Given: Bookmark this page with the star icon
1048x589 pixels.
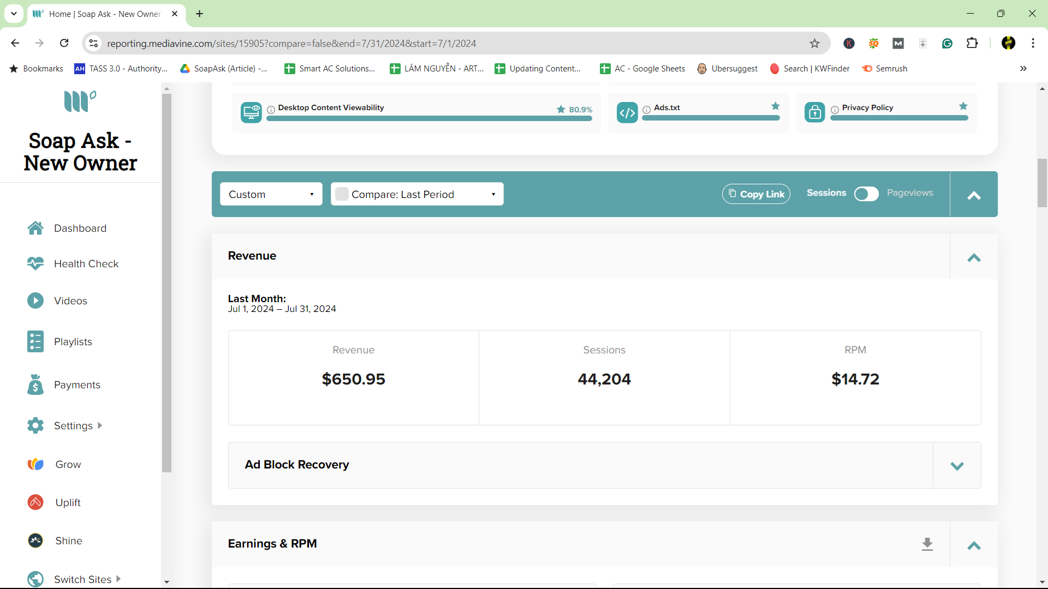Looking at the screenshot, I should (814, 43).
